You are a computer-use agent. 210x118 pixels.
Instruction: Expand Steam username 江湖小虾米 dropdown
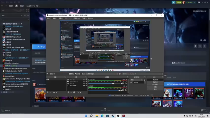[x=33, y=6]
